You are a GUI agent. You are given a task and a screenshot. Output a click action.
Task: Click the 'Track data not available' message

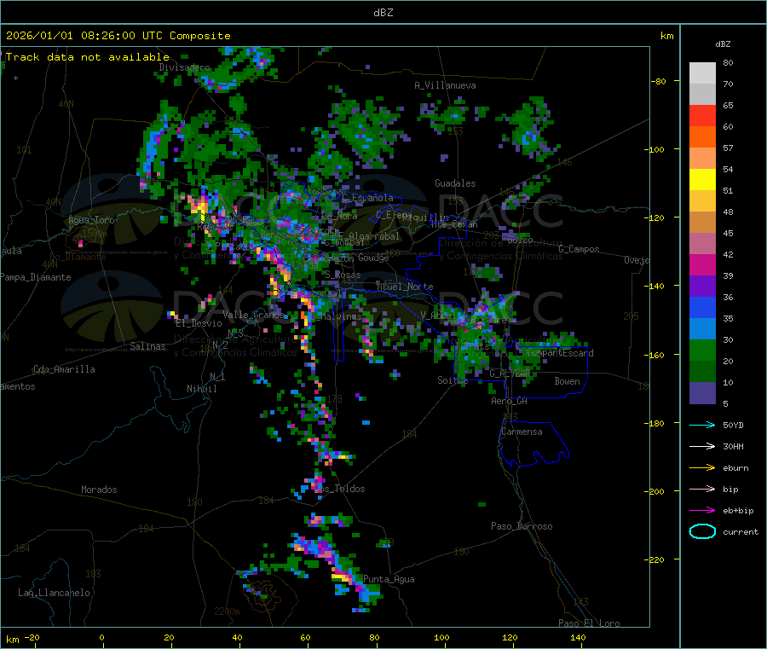[x=88, y=57]
